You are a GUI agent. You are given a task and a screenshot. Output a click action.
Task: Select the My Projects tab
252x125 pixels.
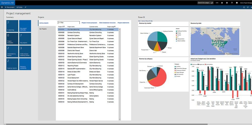pyautogui.click(x=47, y=29)
